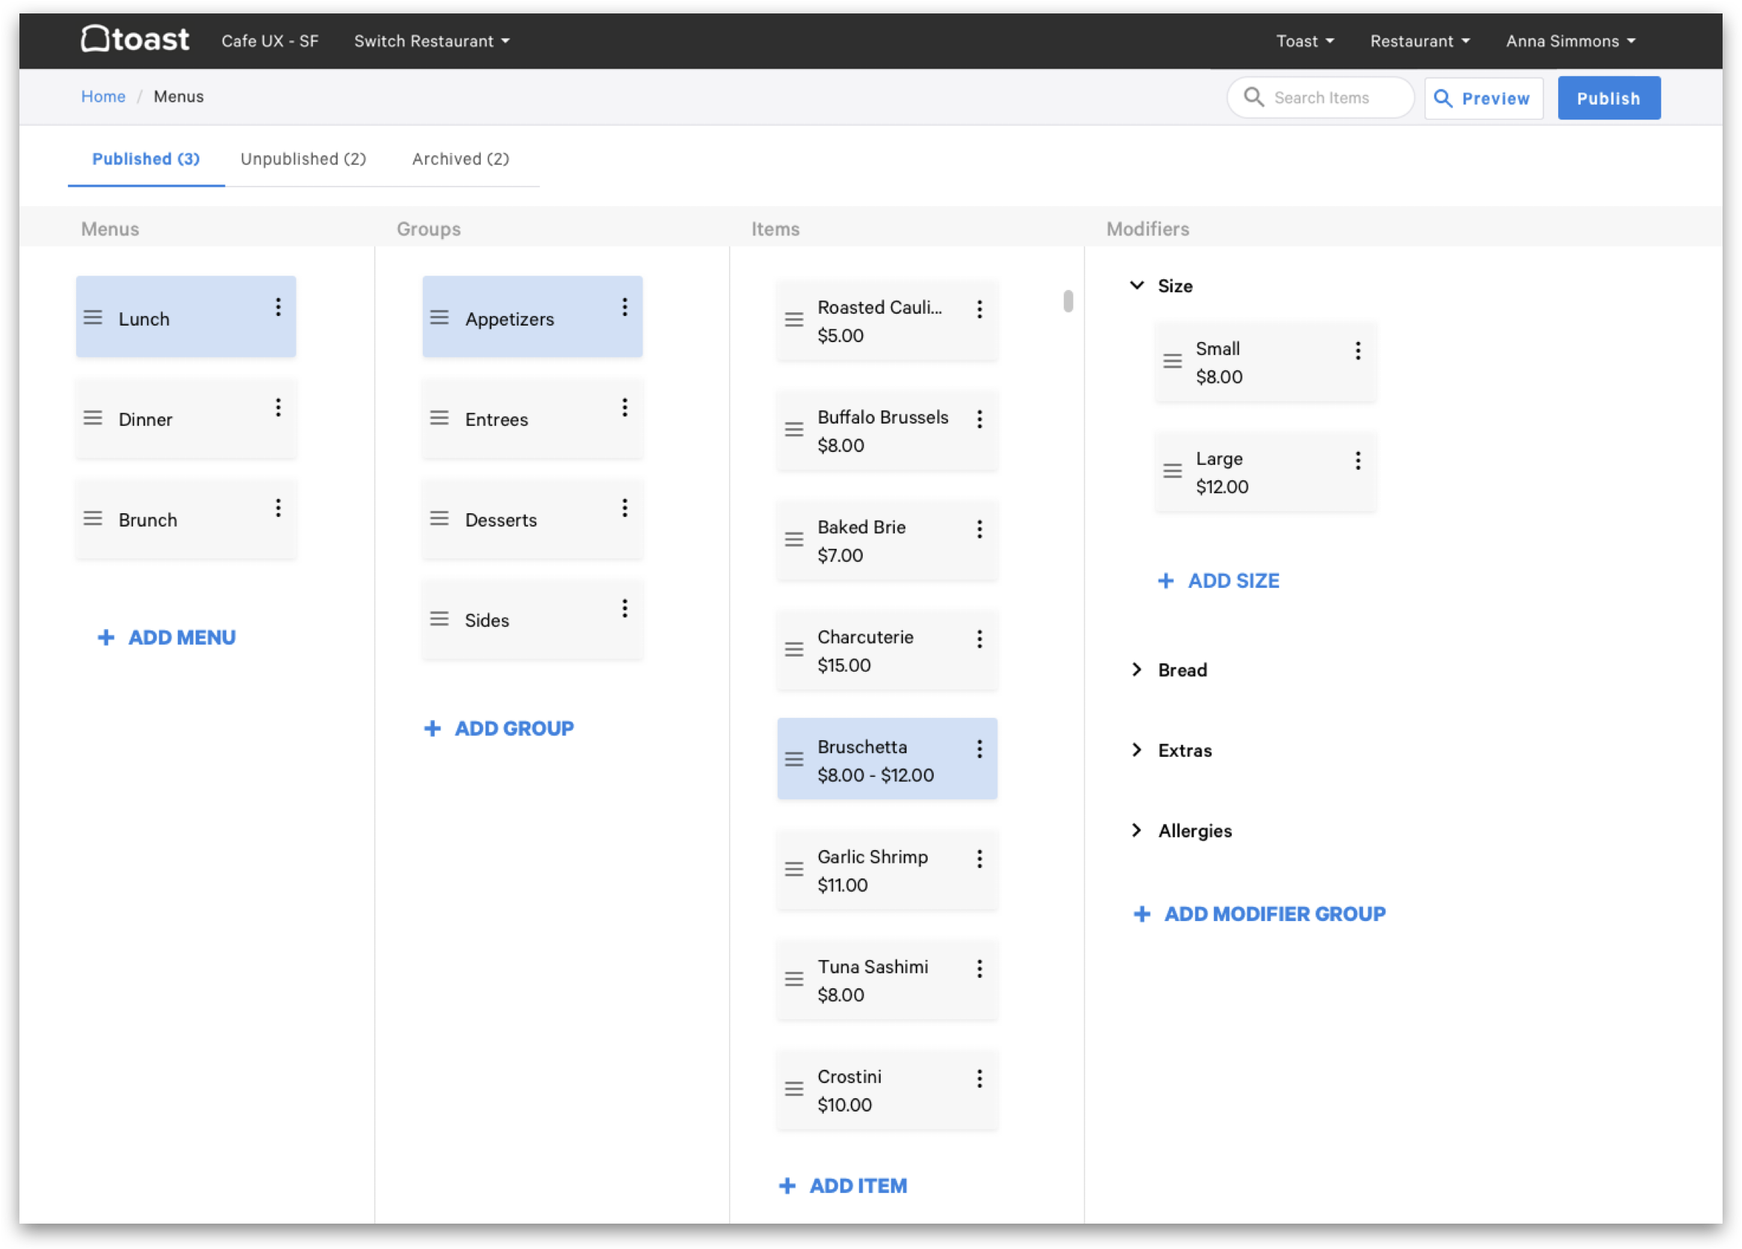Click the Toast logo

[x=135, y=38]
